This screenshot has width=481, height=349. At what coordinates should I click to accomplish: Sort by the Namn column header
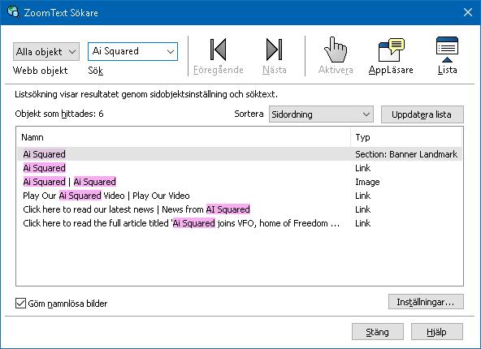tap(184, 137)
